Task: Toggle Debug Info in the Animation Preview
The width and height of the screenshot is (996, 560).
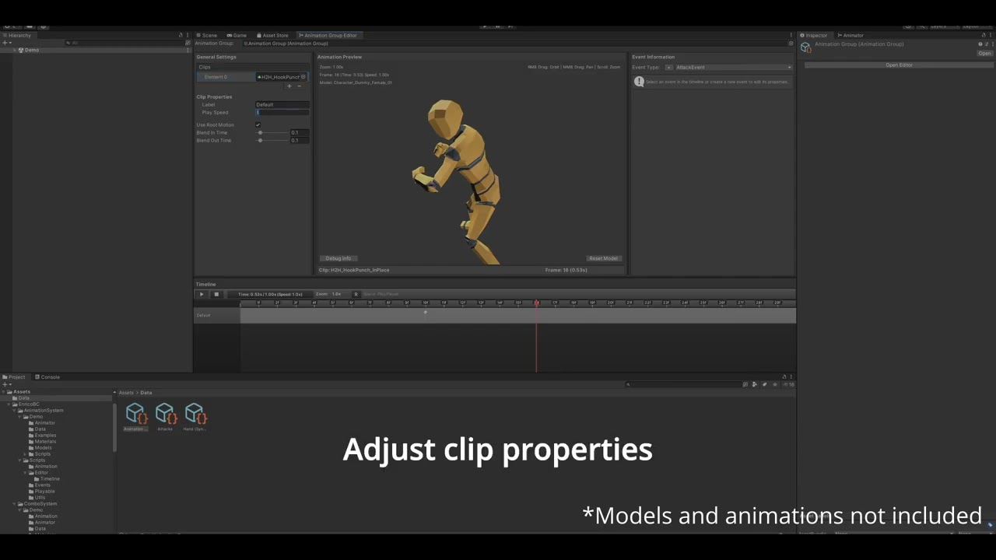Action: click(x=338, y=257)
